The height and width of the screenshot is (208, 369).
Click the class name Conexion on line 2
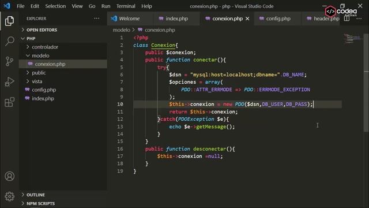coord(163,45)
